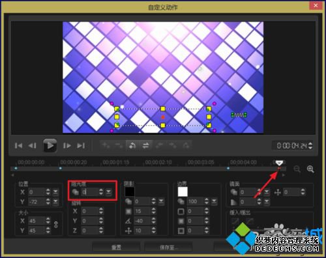Click the position Y field showing -72

point(37,202)
